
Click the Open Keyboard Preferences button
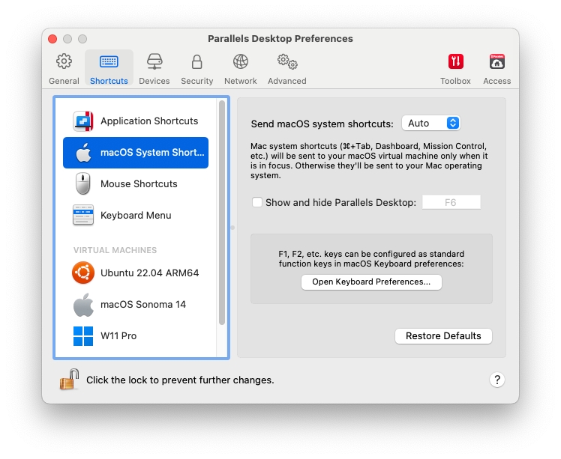coord(371,282)
